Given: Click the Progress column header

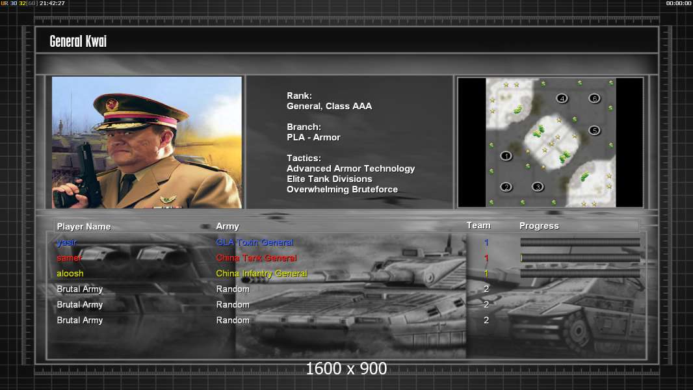Looking at the screenshot, I should [x=539, y=226].
